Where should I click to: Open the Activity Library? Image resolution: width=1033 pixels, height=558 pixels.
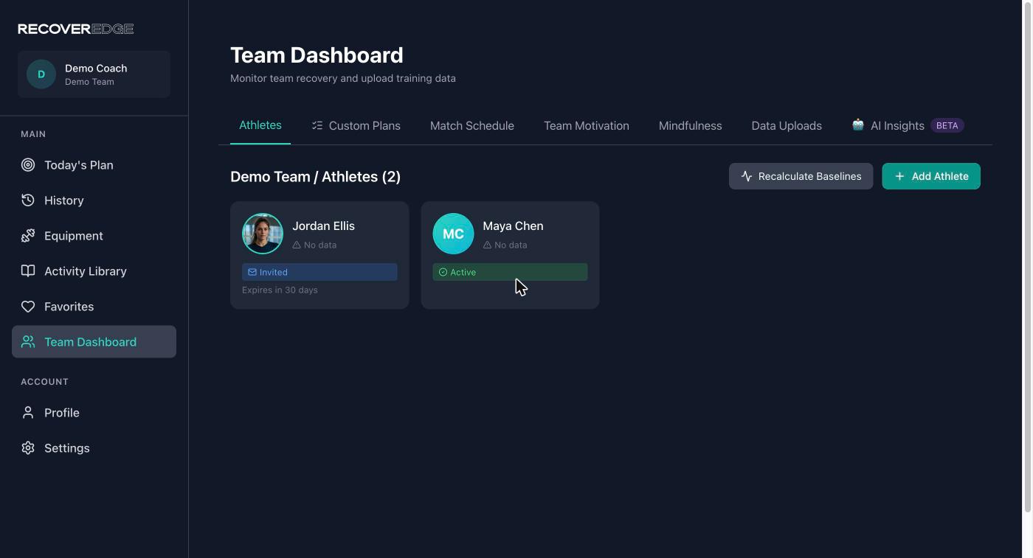(94, 271)
